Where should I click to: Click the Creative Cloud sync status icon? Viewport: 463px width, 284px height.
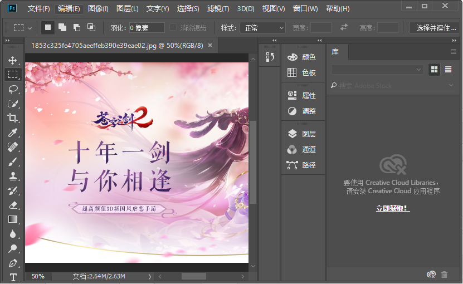431,275
